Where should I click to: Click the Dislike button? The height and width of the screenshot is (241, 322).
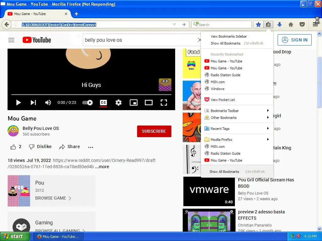click(40, 147)
